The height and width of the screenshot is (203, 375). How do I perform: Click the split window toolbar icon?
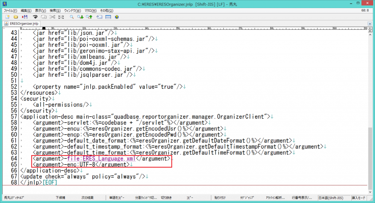(108, 17)
